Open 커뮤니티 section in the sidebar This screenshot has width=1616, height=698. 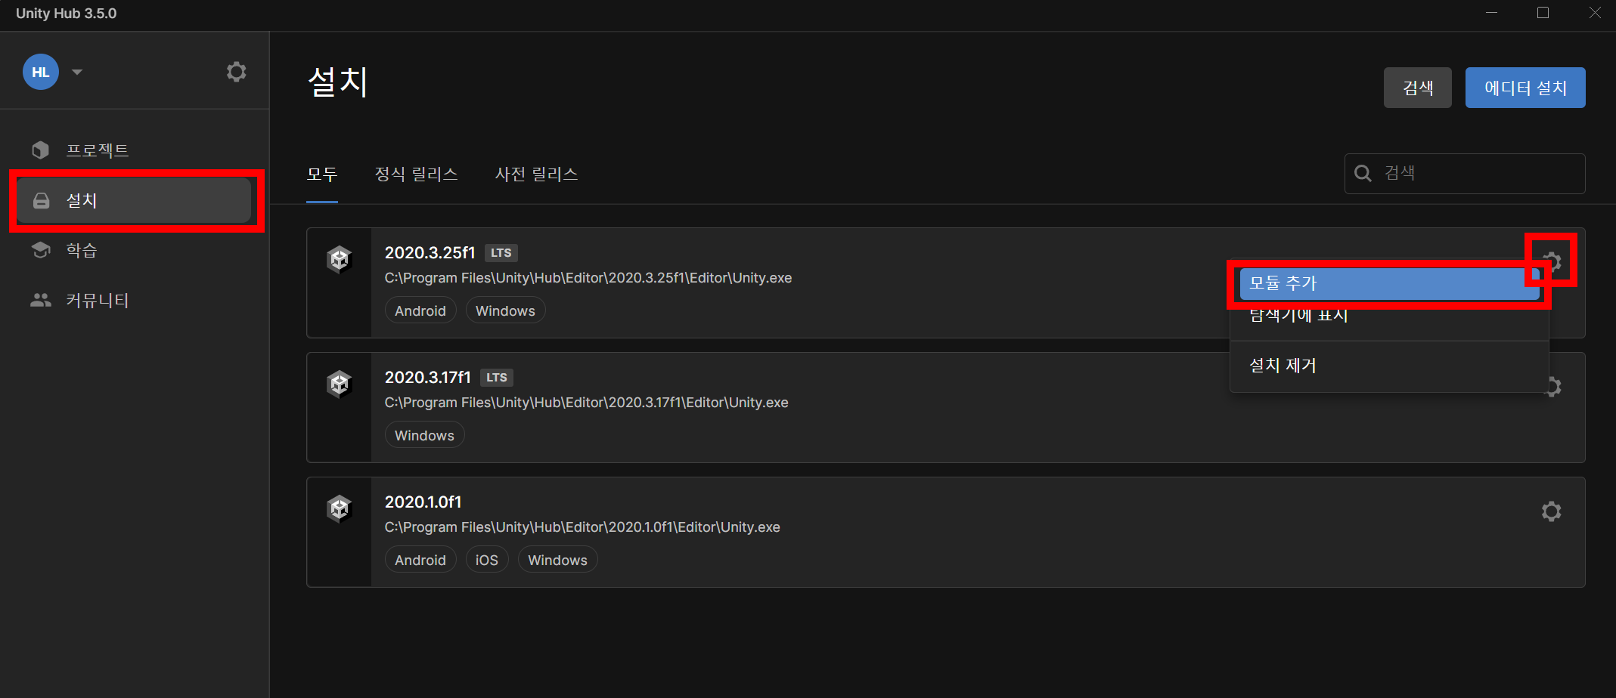[135, 300]
